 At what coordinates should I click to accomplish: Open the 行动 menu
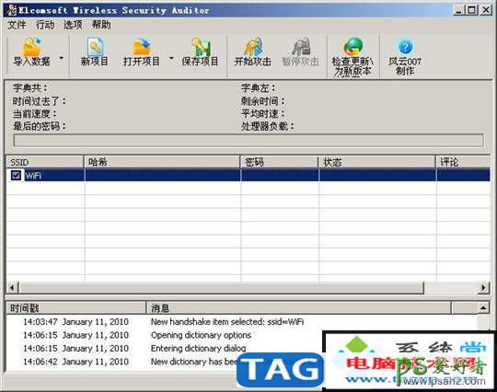pyautogui.click(x=45, y=25)
